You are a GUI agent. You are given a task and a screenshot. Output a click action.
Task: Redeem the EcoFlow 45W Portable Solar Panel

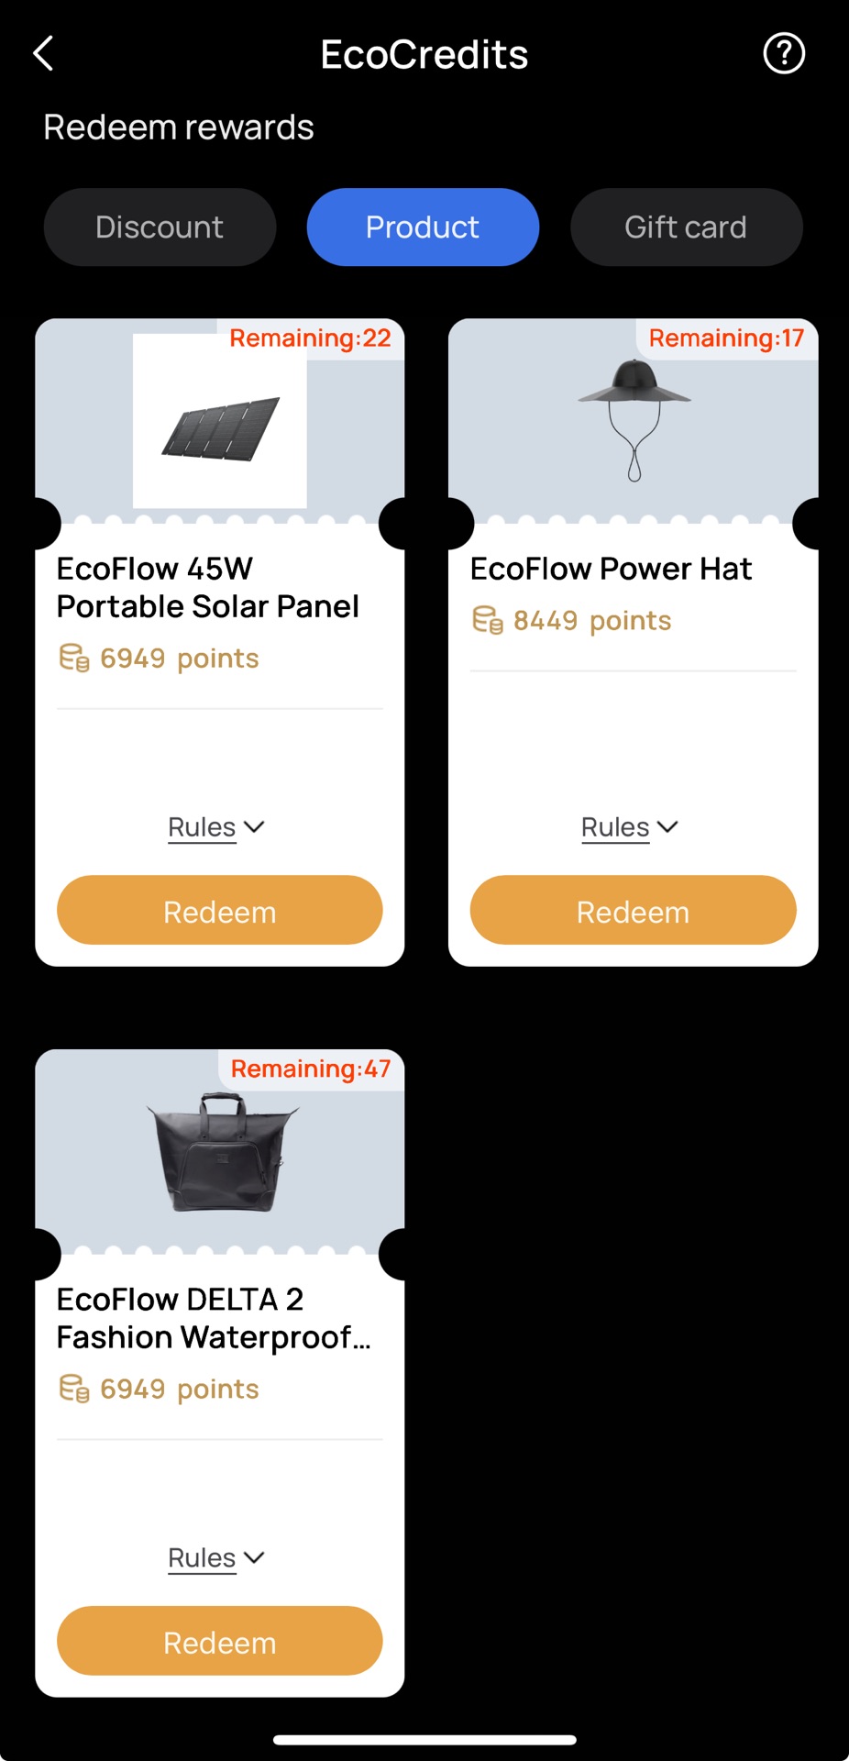coord(220,911)
